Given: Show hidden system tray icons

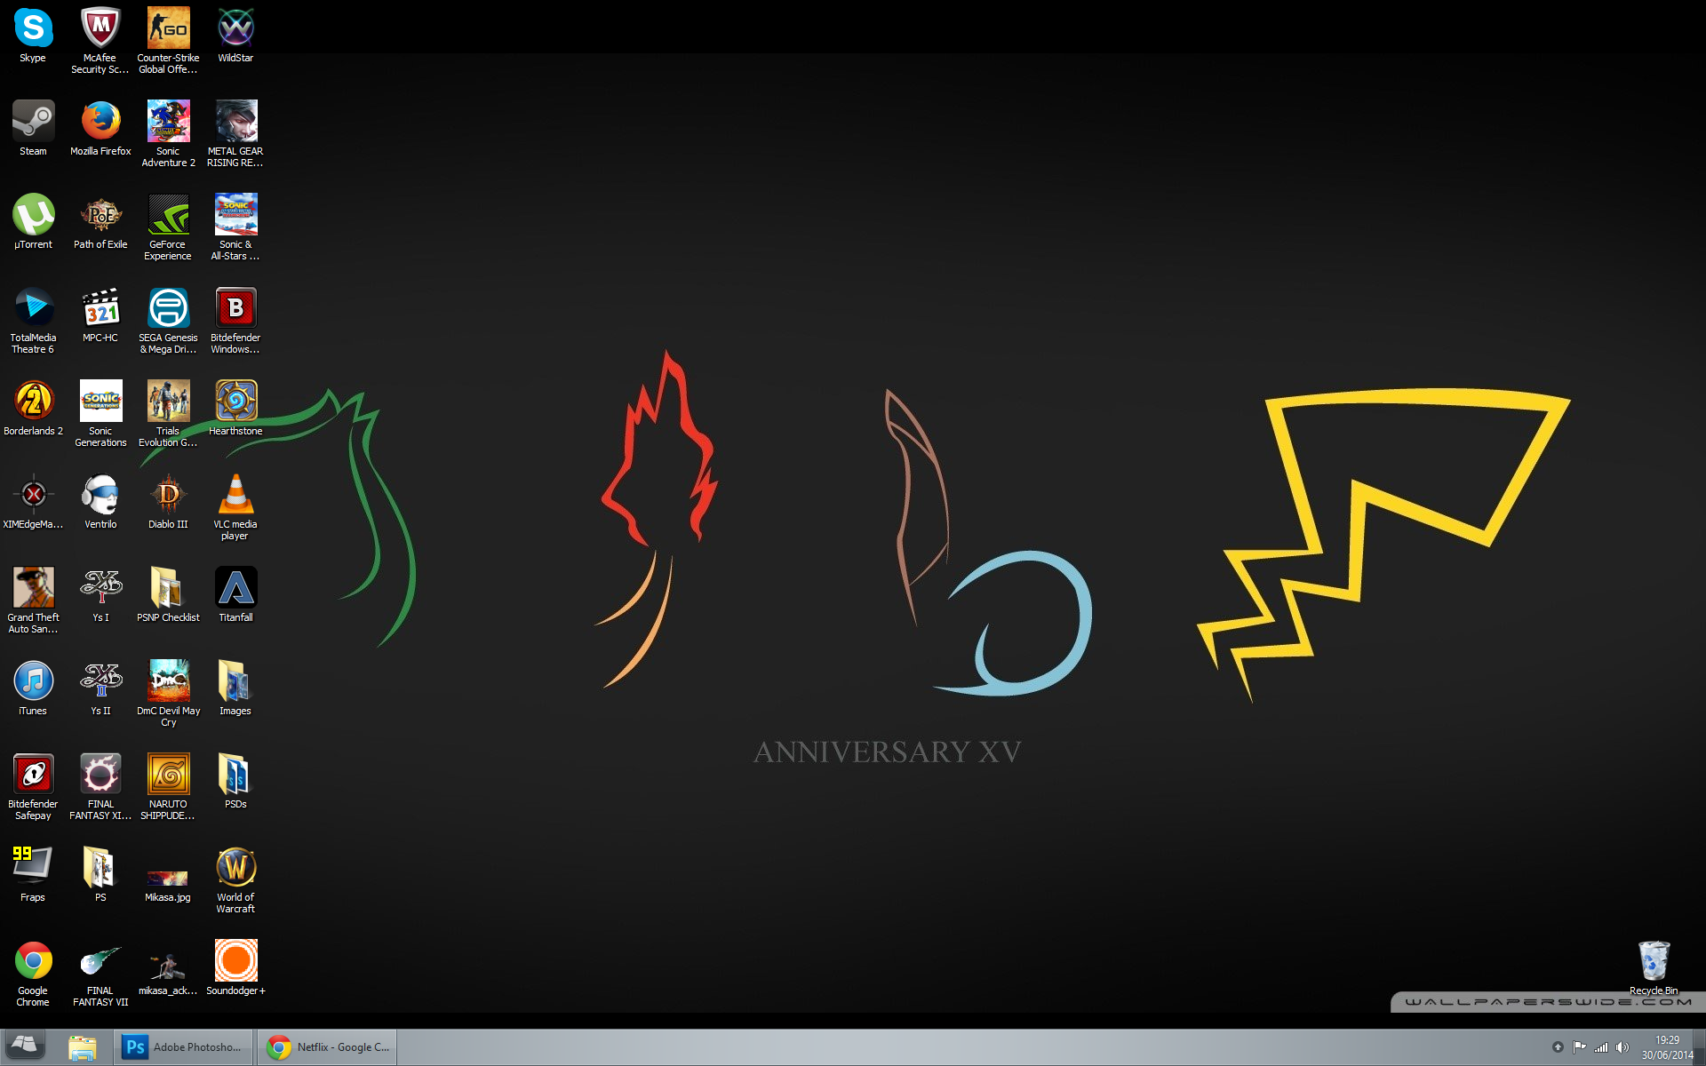Looking at the screenshot, I should click(1557, 1047).
